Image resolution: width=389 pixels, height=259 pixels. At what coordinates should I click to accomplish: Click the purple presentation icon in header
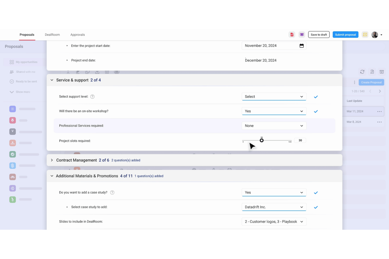click(x=302, y=35)
